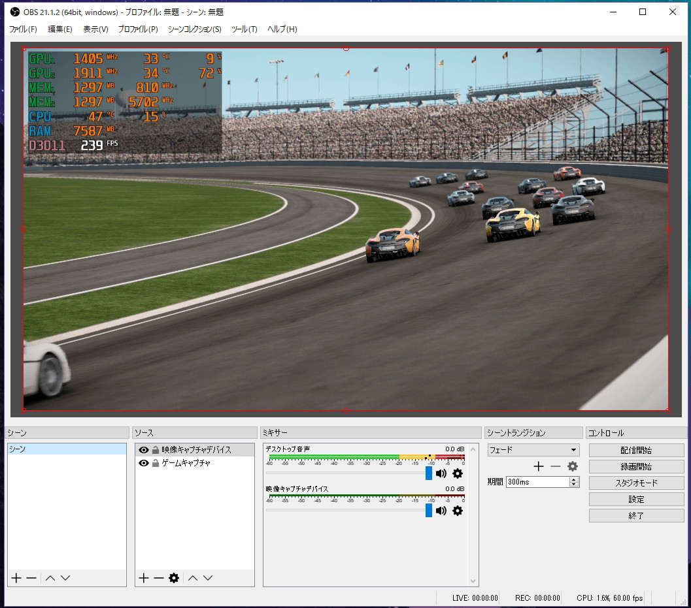This screenshot has height=608, width=691.
Task: Select シーン item in scenes list
Action: [67, 449]
